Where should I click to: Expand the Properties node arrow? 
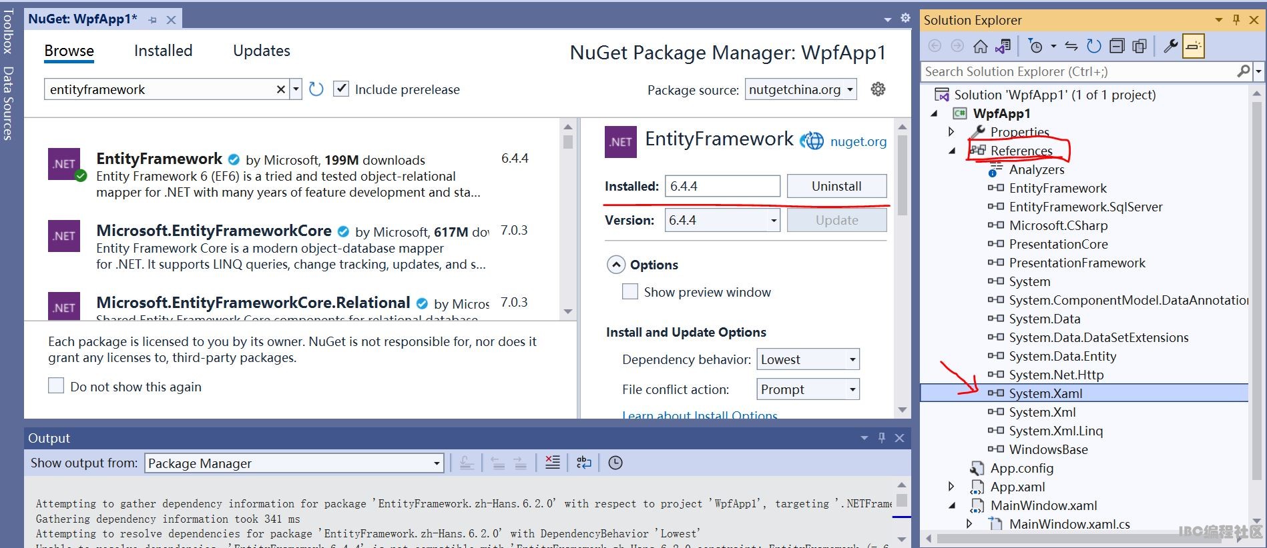click(951, 132)
